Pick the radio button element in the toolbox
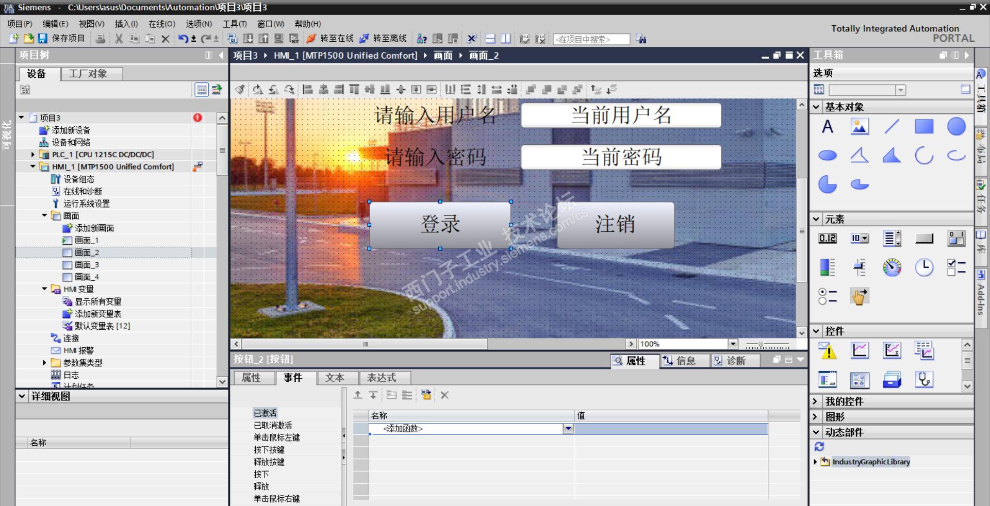 click(828, 296)
